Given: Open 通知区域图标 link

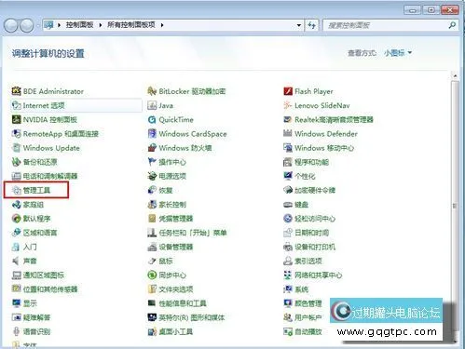Looking at the screenshot, I should (43, 275).
